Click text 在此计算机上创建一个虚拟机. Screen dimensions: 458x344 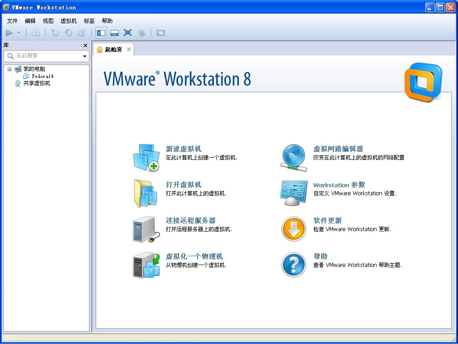point(201,158)
